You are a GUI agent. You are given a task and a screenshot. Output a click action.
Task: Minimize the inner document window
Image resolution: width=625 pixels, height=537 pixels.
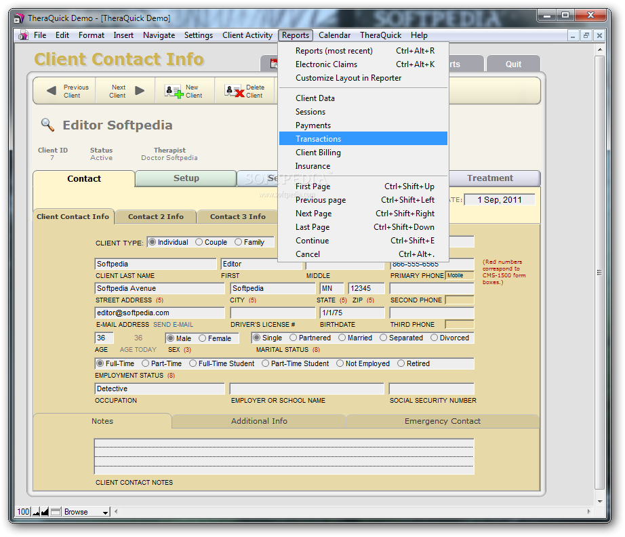(x=573, y=35)
